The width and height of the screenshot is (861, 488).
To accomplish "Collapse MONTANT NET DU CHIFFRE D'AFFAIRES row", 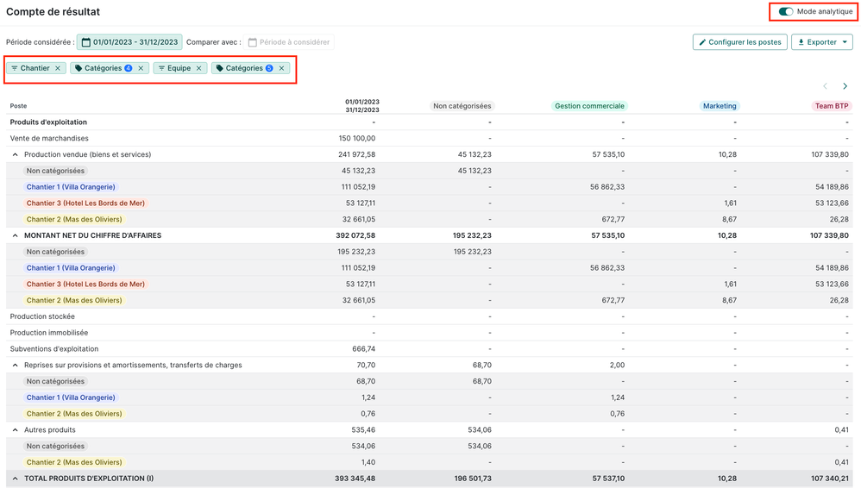I will coord(15,235).
